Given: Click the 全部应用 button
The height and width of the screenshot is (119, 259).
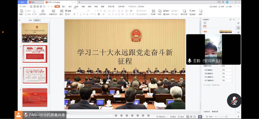Looking at the screenshot, I should pyautogui.click(x=206, y=112).
